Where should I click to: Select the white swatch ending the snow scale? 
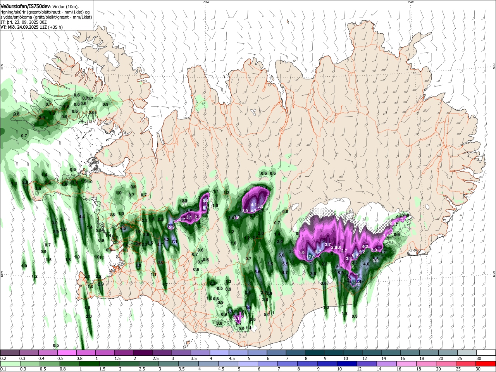point(486,353)
